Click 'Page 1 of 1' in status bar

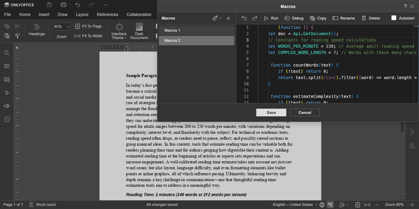pos(13,204)
